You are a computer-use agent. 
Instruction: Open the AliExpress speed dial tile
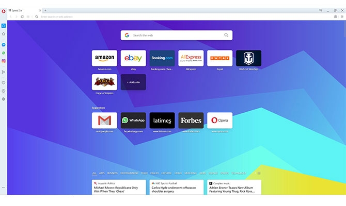191,58
